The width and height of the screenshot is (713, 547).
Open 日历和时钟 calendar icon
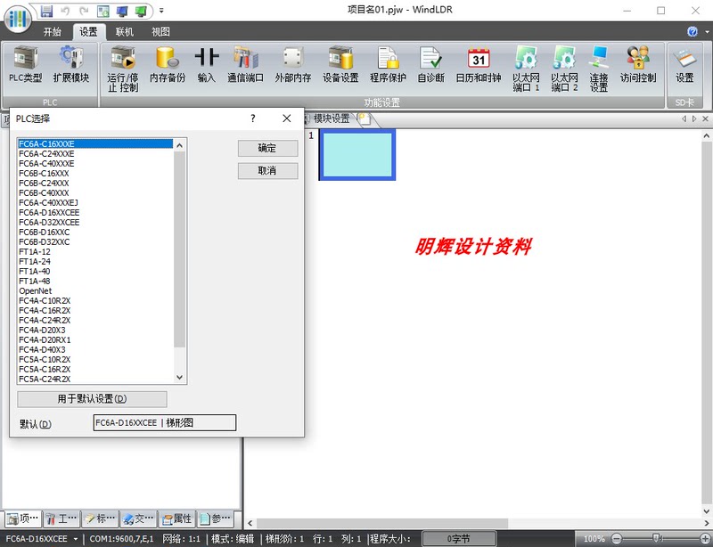click(x=479, y=64)
